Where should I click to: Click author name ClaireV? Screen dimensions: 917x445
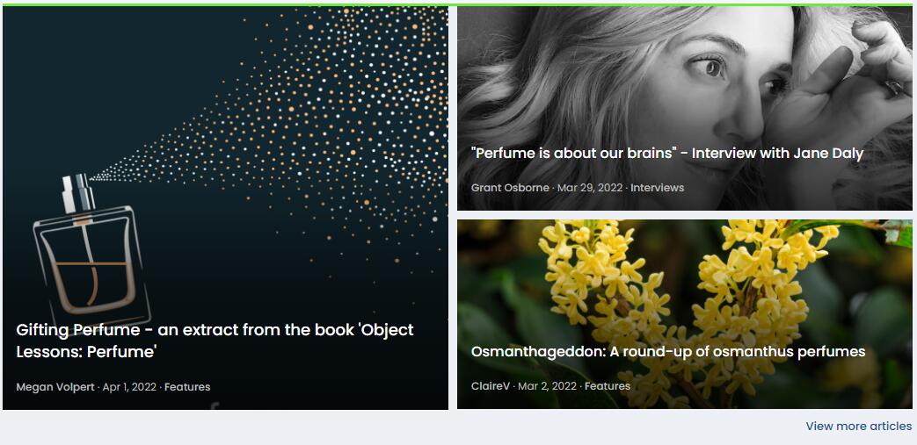(x=491, y=386)
